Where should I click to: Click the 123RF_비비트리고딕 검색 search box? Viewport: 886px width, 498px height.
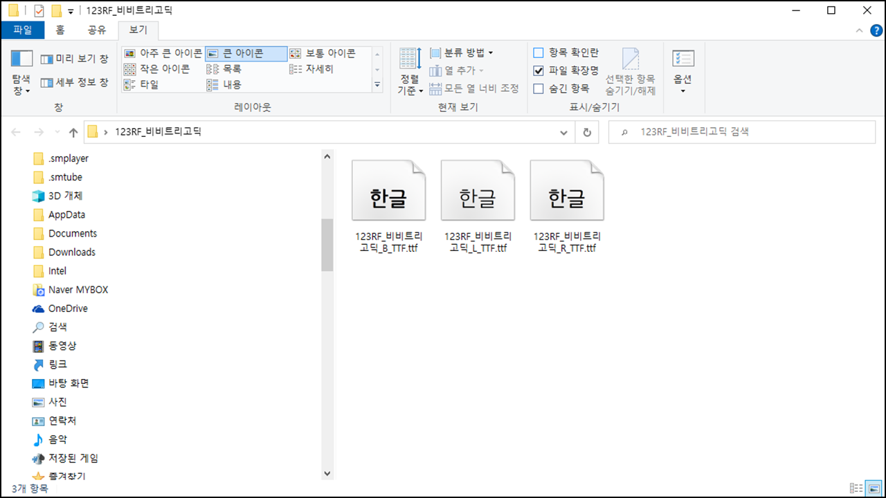click(x=742, y=132)
